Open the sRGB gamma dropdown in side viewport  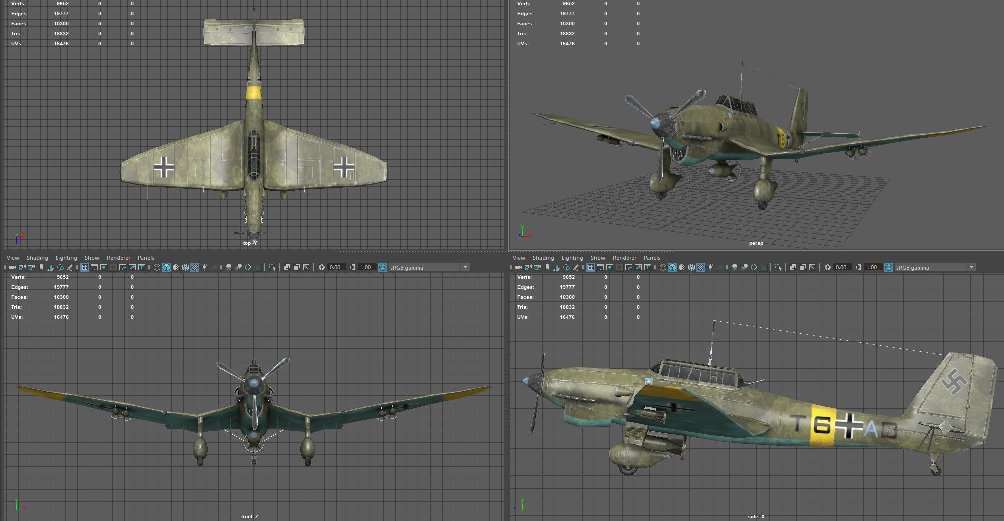point(970,267)
